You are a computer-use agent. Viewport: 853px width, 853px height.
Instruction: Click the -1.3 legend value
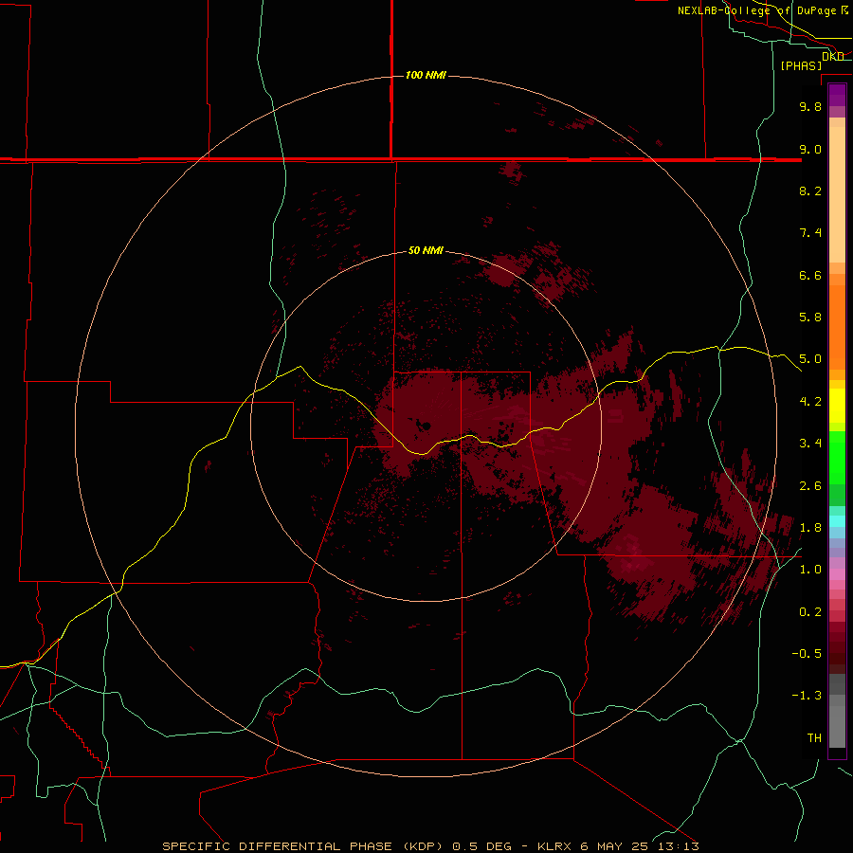pyautogui.click(x=807, y=696)
